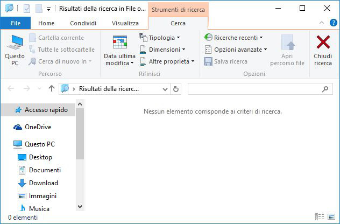The width and height of the screenshot is (340, 224).
Task: Expand the Ricerche recenti dropdown
Action: [234, 38]
